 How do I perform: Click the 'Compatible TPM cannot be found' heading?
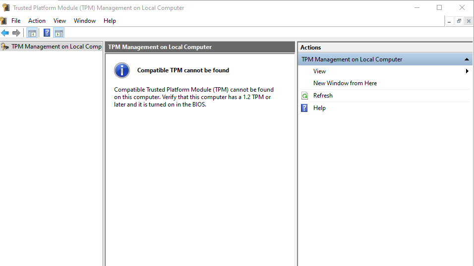click(x=183, y=70)
